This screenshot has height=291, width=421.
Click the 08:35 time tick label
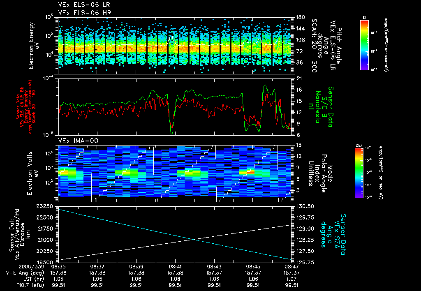click(58, 267)
